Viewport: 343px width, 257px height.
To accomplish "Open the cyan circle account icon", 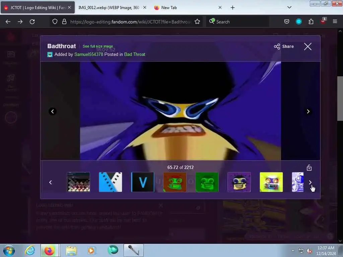I will pyautogui.click(x=298, y=21).
